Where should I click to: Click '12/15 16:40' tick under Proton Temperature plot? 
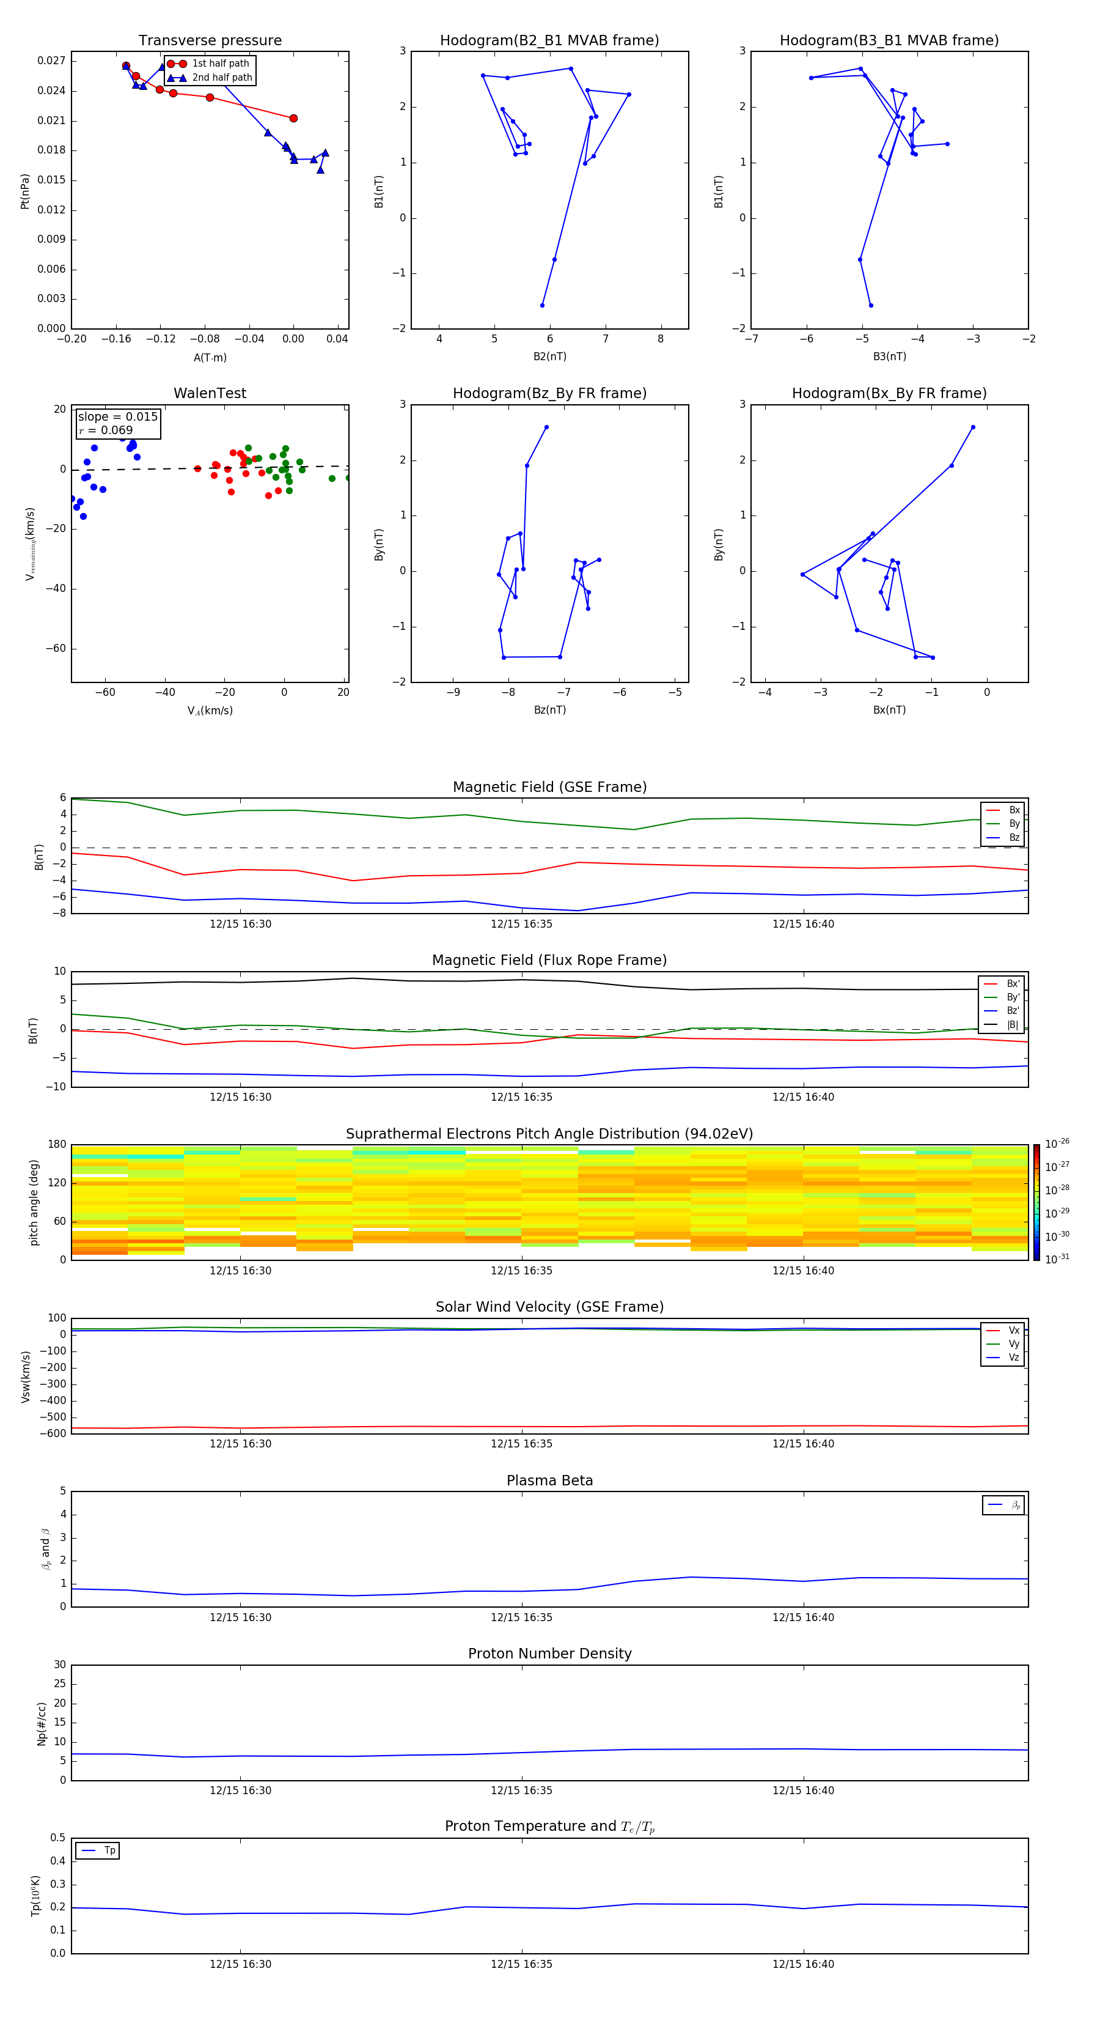(x=803, y=1964)
